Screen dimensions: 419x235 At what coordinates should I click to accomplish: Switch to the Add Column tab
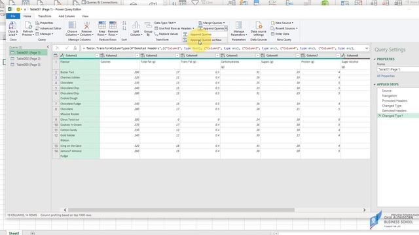point(67,16)
